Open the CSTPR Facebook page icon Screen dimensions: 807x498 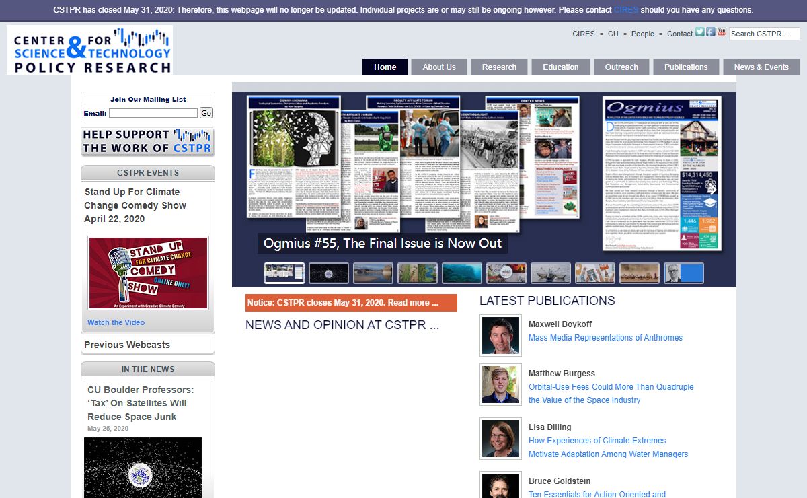711,32
